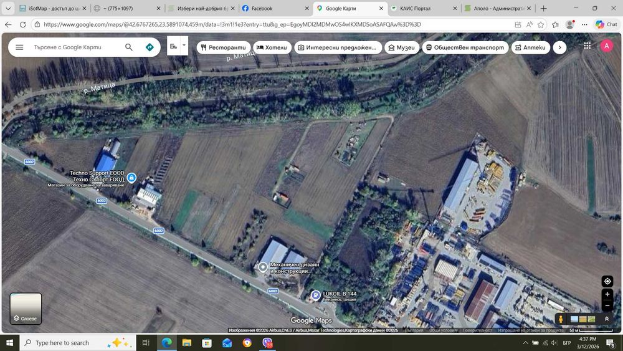Switch to the iSofMap browser tab

click(53, 8)
